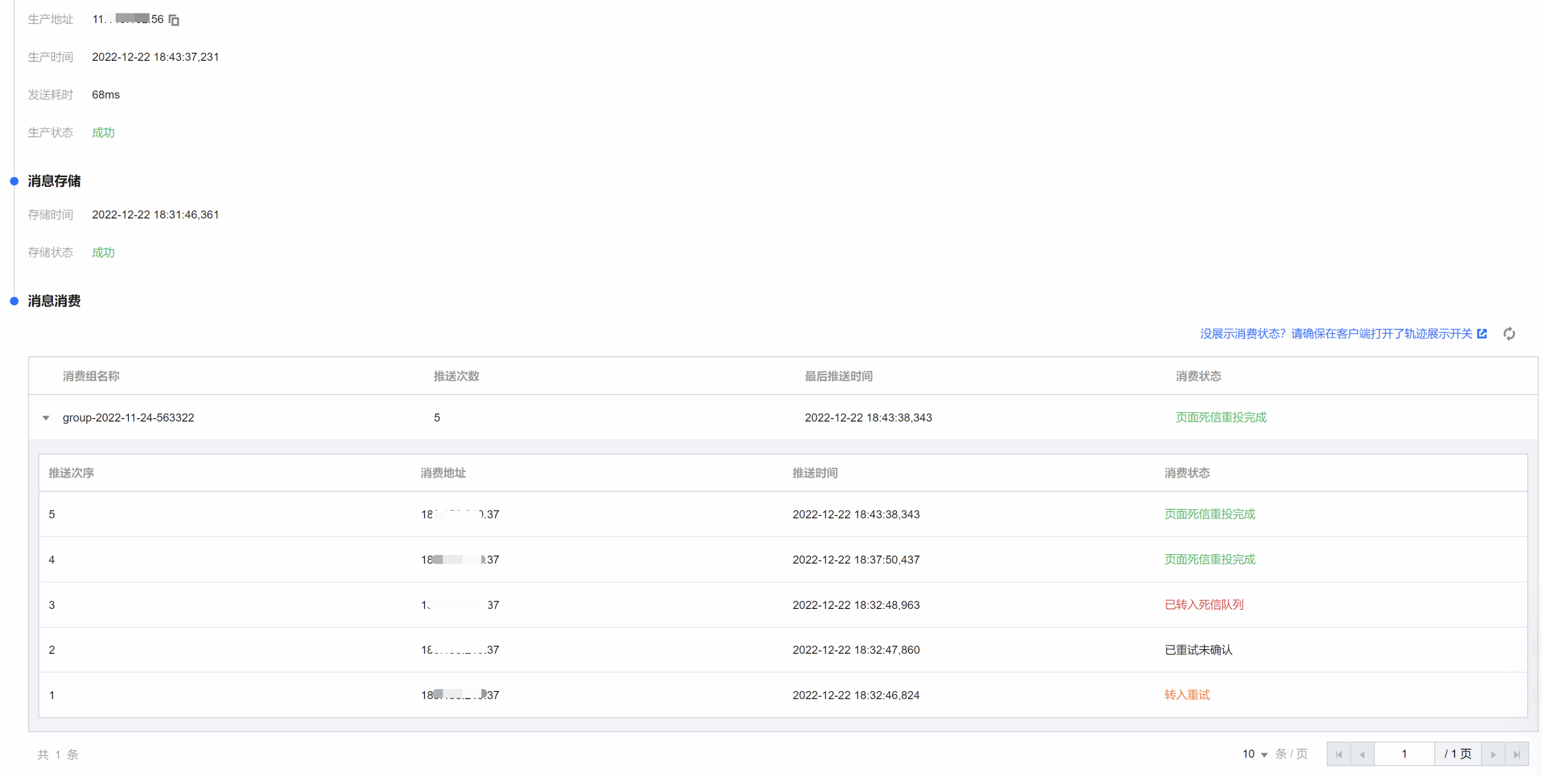This screenshot has width=1542, height=775.
Task: Copy the production address value
Action: pos(174,20)
